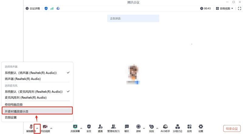Unmute the microphone in toolbar
243x134 pixels.
(31, 128)
